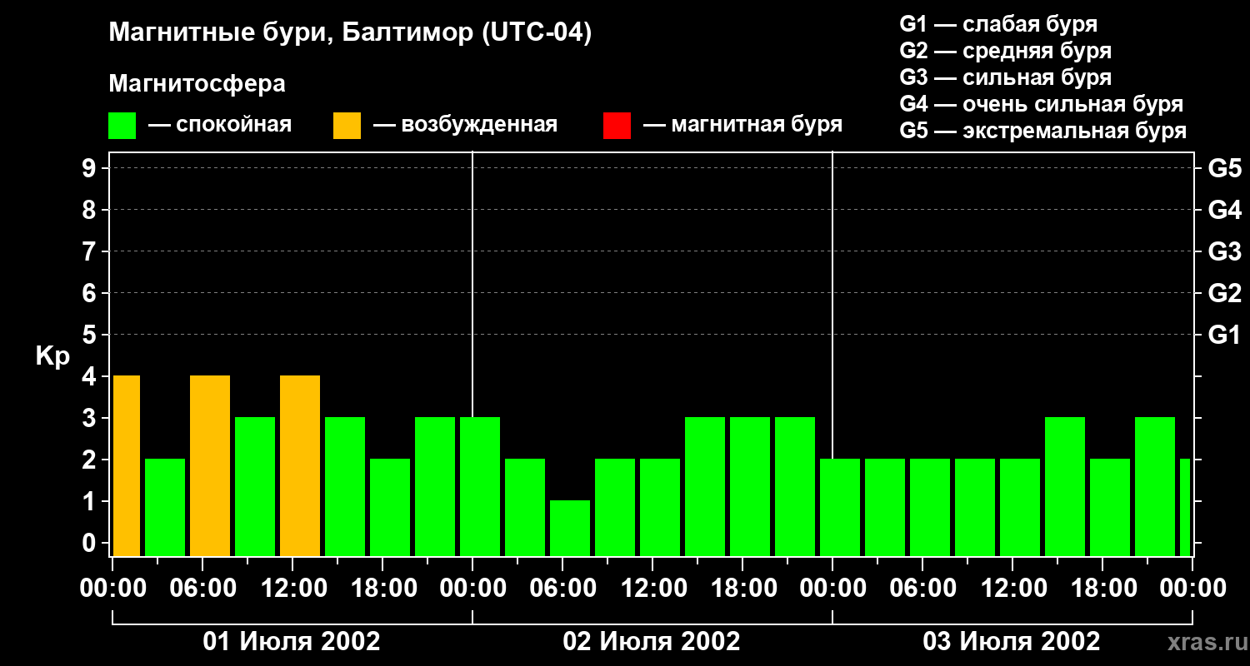This screenshot has height=666, width=1250.
Task: Click the green Kp 3 bar at 15:00 on 02 Июля
Action: coord(705,486)
